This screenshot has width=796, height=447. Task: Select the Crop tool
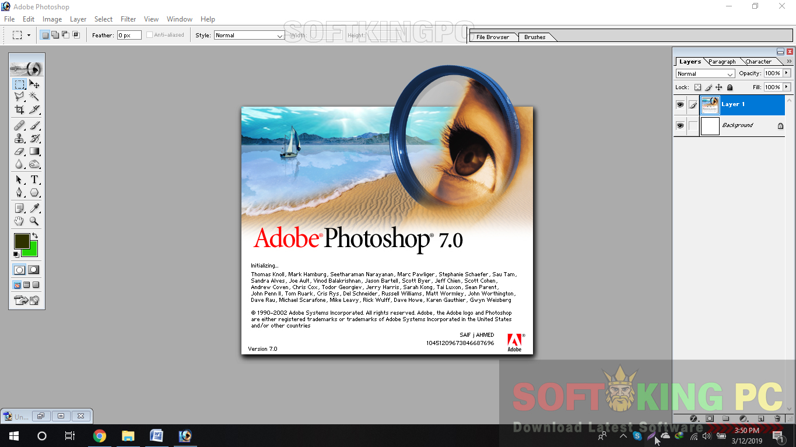point(19,110)
